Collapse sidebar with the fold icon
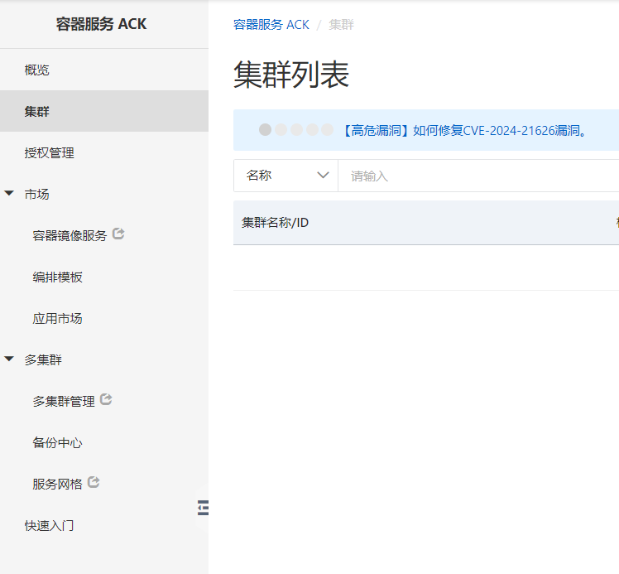The width and height of the screenshot is (619, 574). [x=203, y=508]
